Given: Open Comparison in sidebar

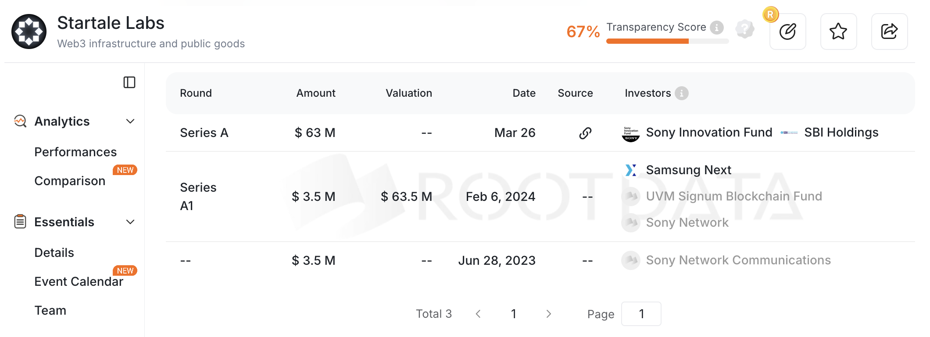Looking at the screenshot, I should [70, 181].
